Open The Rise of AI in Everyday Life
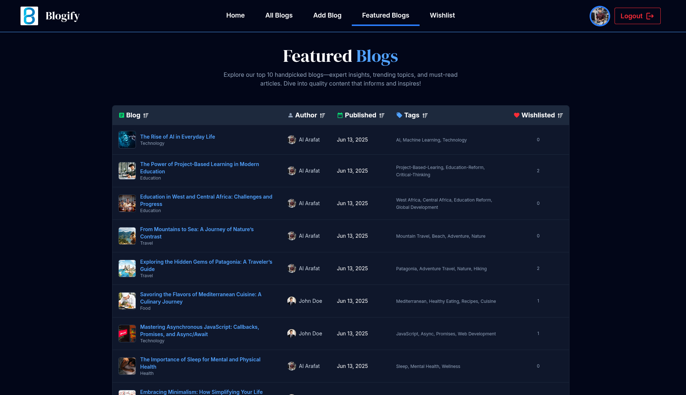Image resolution: width=686 pixels, height=395 pixels. 177,137
